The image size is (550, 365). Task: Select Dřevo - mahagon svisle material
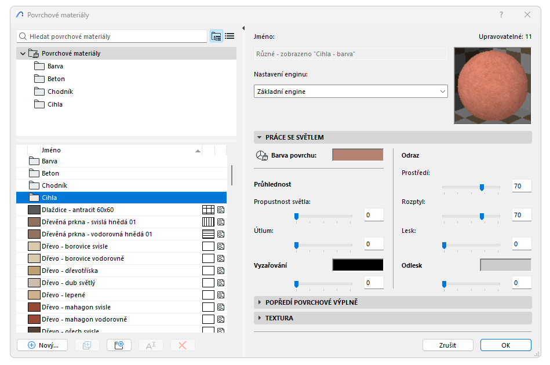(121, 307)
